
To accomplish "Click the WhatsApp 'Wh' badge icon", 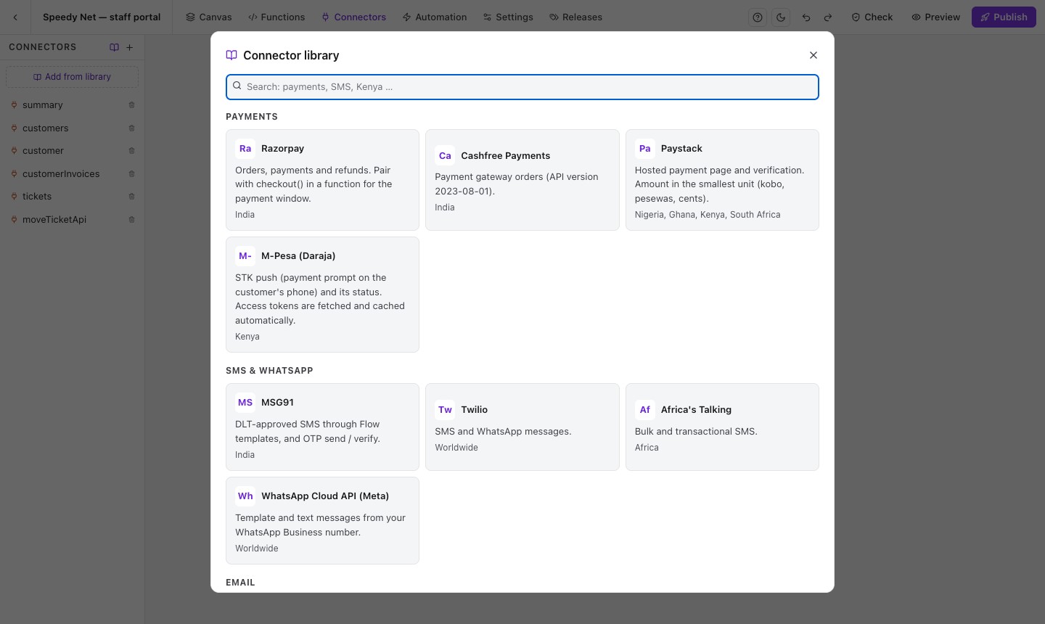I will point(245,496).
